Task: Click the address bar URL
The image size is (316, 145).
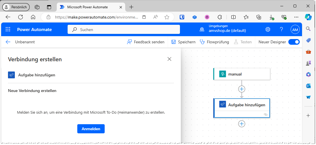Action: 96,17
